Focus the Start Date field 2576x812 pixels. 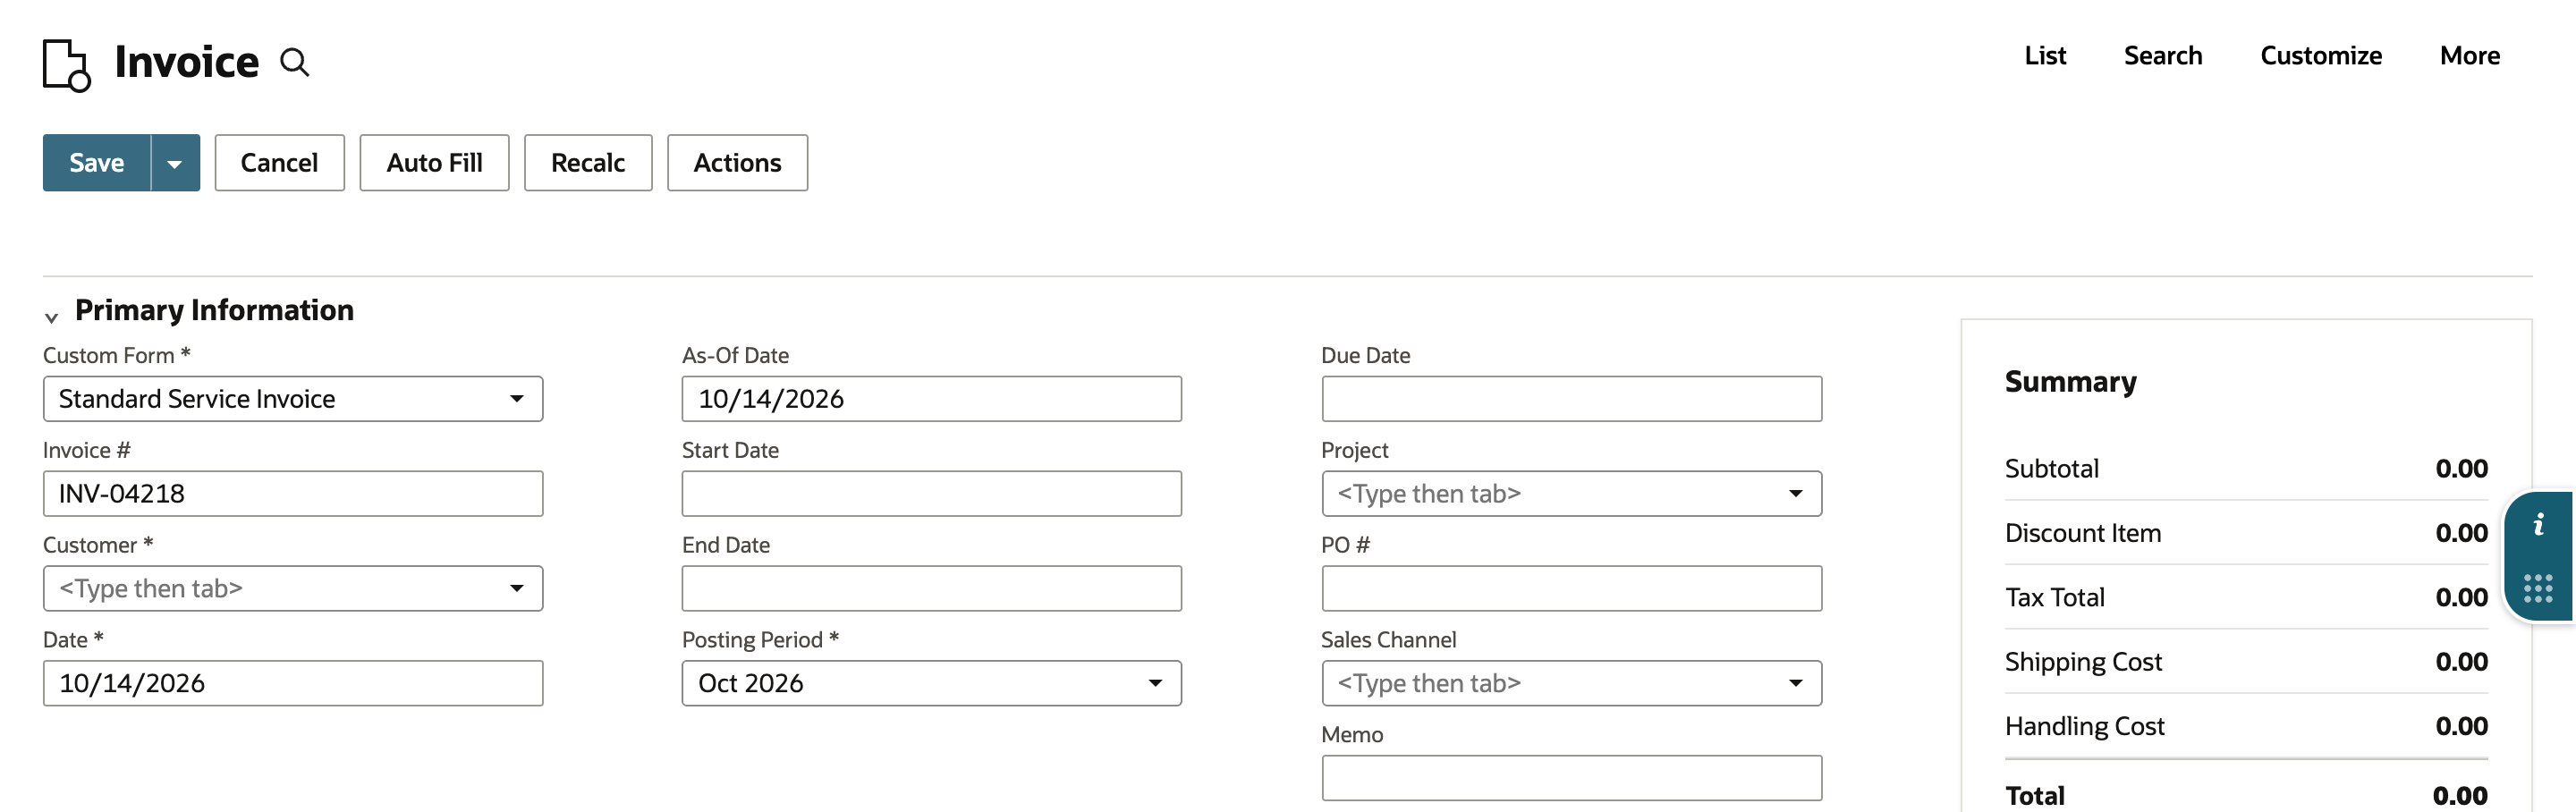coord(931,494)
